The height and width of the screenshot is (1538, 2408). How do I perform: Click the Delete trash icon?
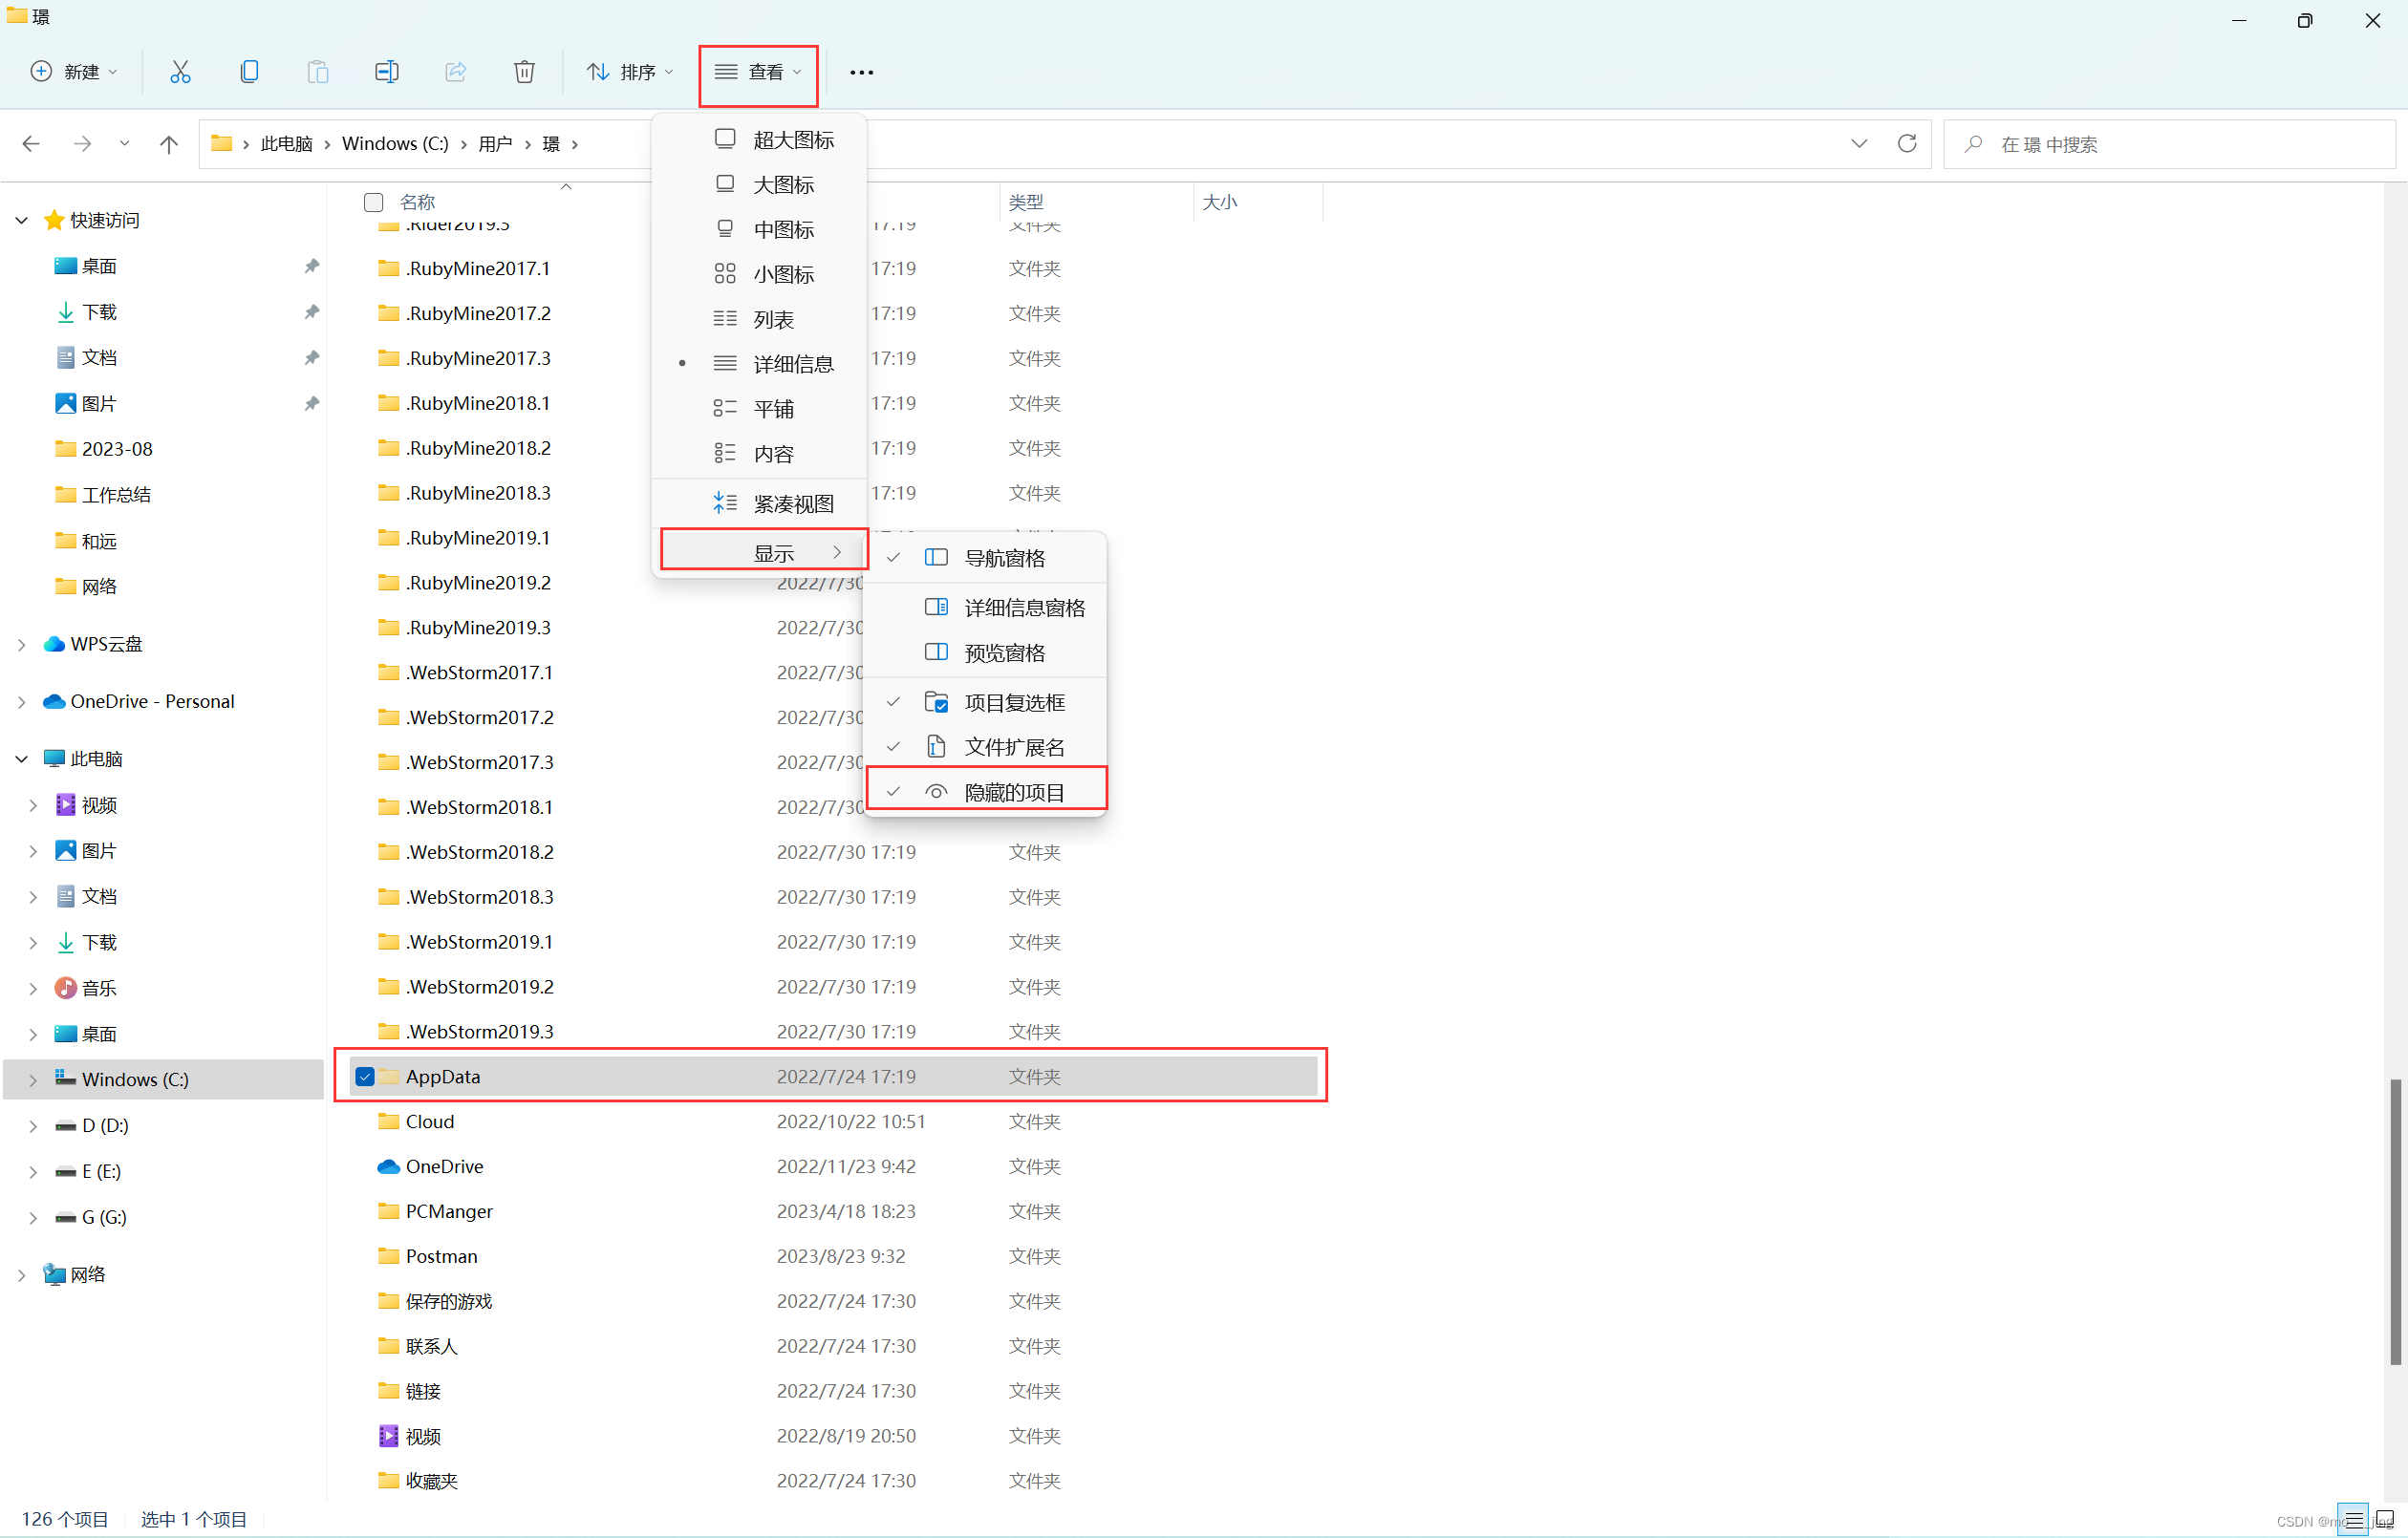tap(524, 72)
